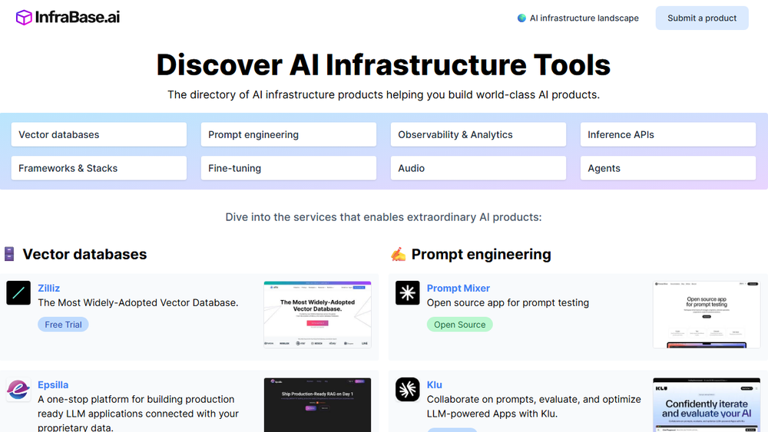Viewport: 768px width, 432px height.
Task: Click the Prompt engineering section heading
Action: tap(481, 255)
